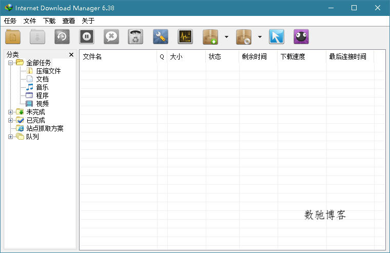The width and height of the screenshot is (390, 253).
Task: Click the box with green arrow icon
Action: (210, 37)
